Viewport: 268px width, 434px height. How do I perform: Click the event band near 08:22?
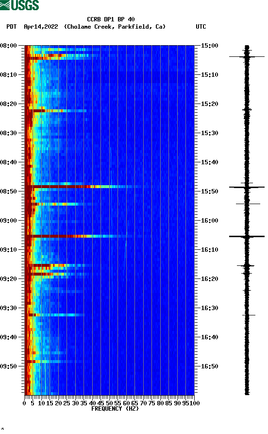tap(55, 111)
